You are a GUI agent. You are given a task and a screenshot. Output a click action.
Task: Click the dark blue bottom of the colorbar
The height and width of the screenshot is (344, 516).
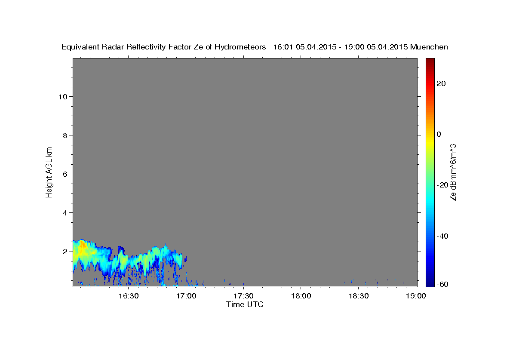point(430,282)
